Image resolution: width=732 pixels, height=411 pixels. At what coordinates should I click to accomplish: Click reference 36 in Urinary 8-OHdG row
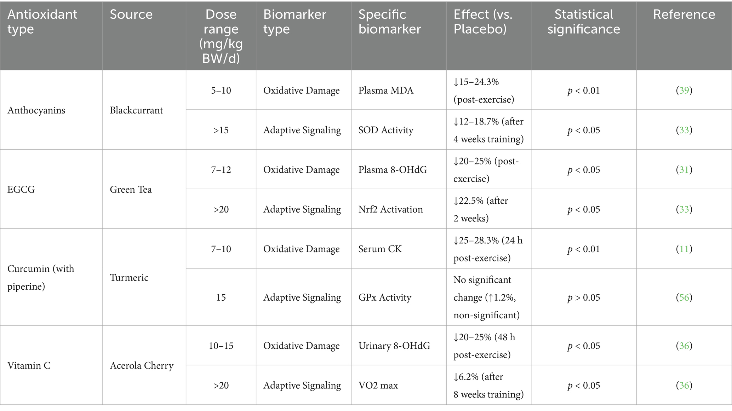684,346
